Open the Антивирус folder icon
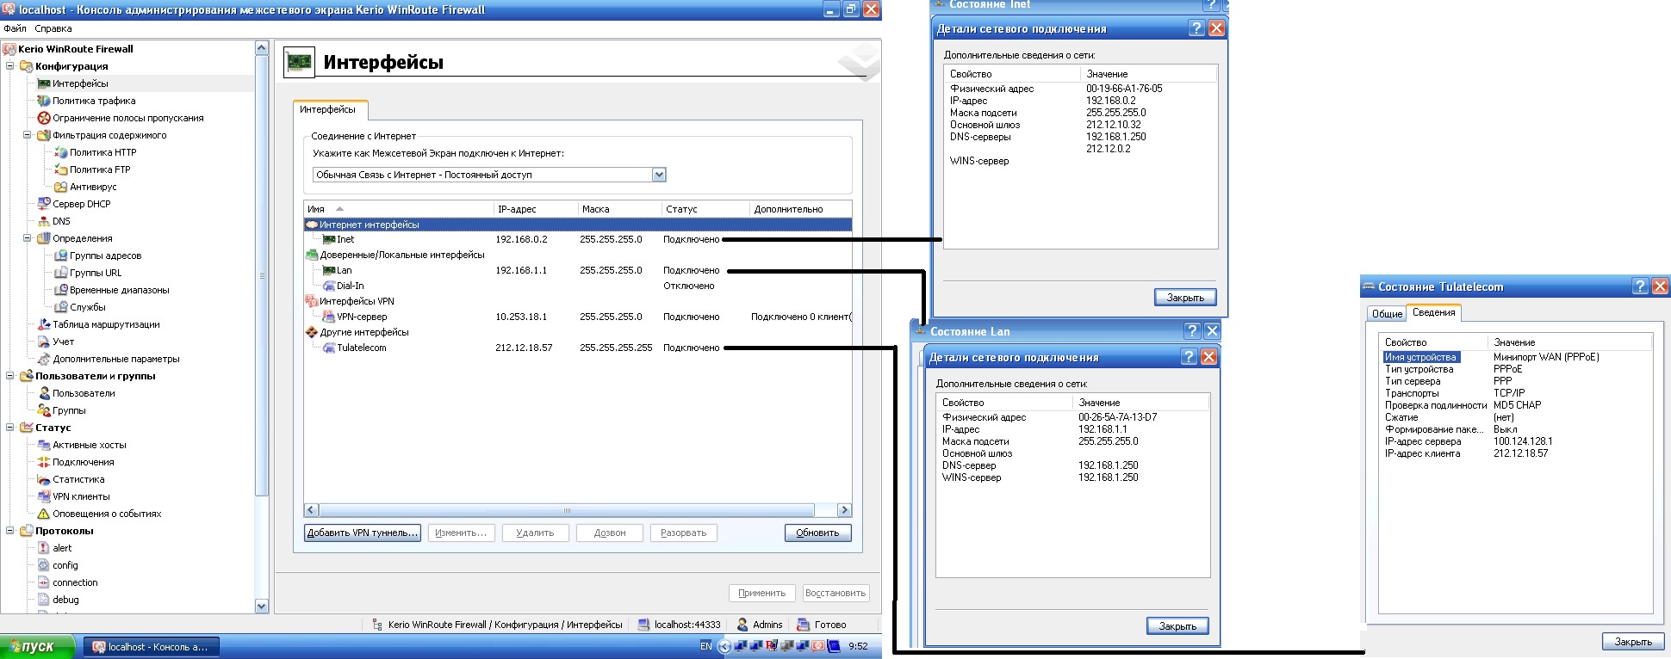The width and height of the screenshot is (1671, 659). (x=60, y=187)
